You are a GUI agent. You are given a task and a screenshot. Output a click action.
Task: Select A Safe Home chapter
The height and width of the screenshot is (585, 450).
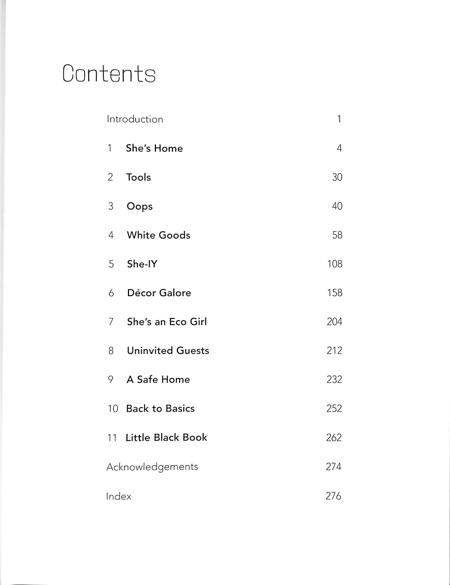click(x=158, y=380)
